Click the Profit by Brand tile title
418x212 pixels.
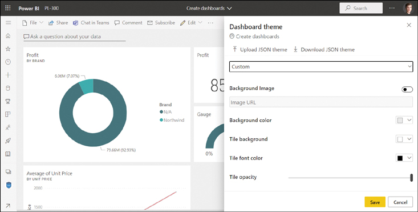33,55
